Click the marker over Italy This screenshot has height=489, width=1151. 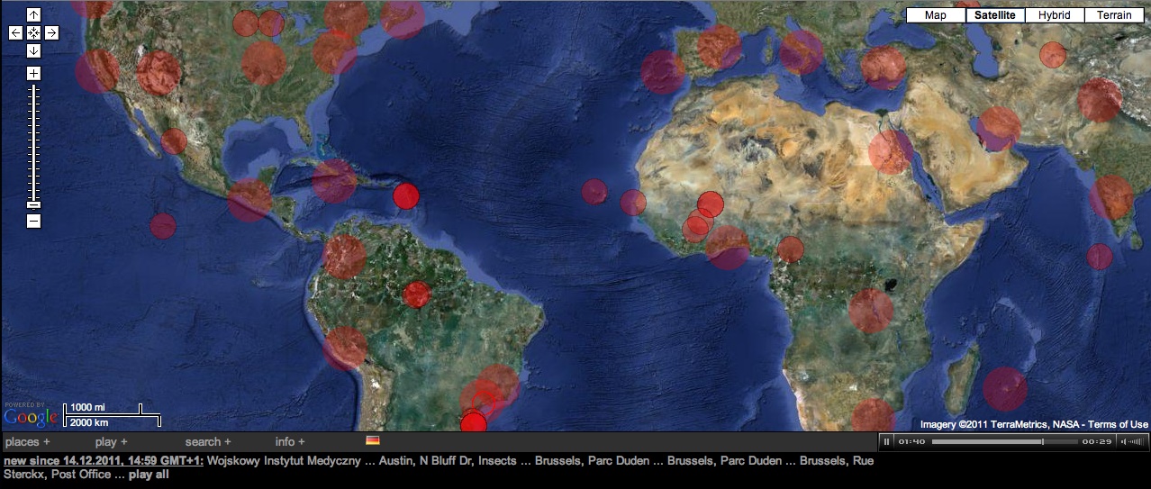click(x=800, y=52)
